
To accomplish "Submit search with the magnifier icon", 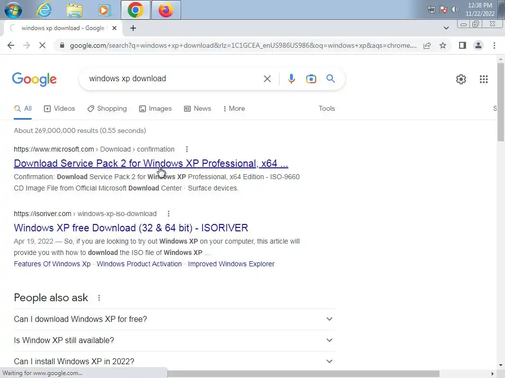I will tap(330, 79).
